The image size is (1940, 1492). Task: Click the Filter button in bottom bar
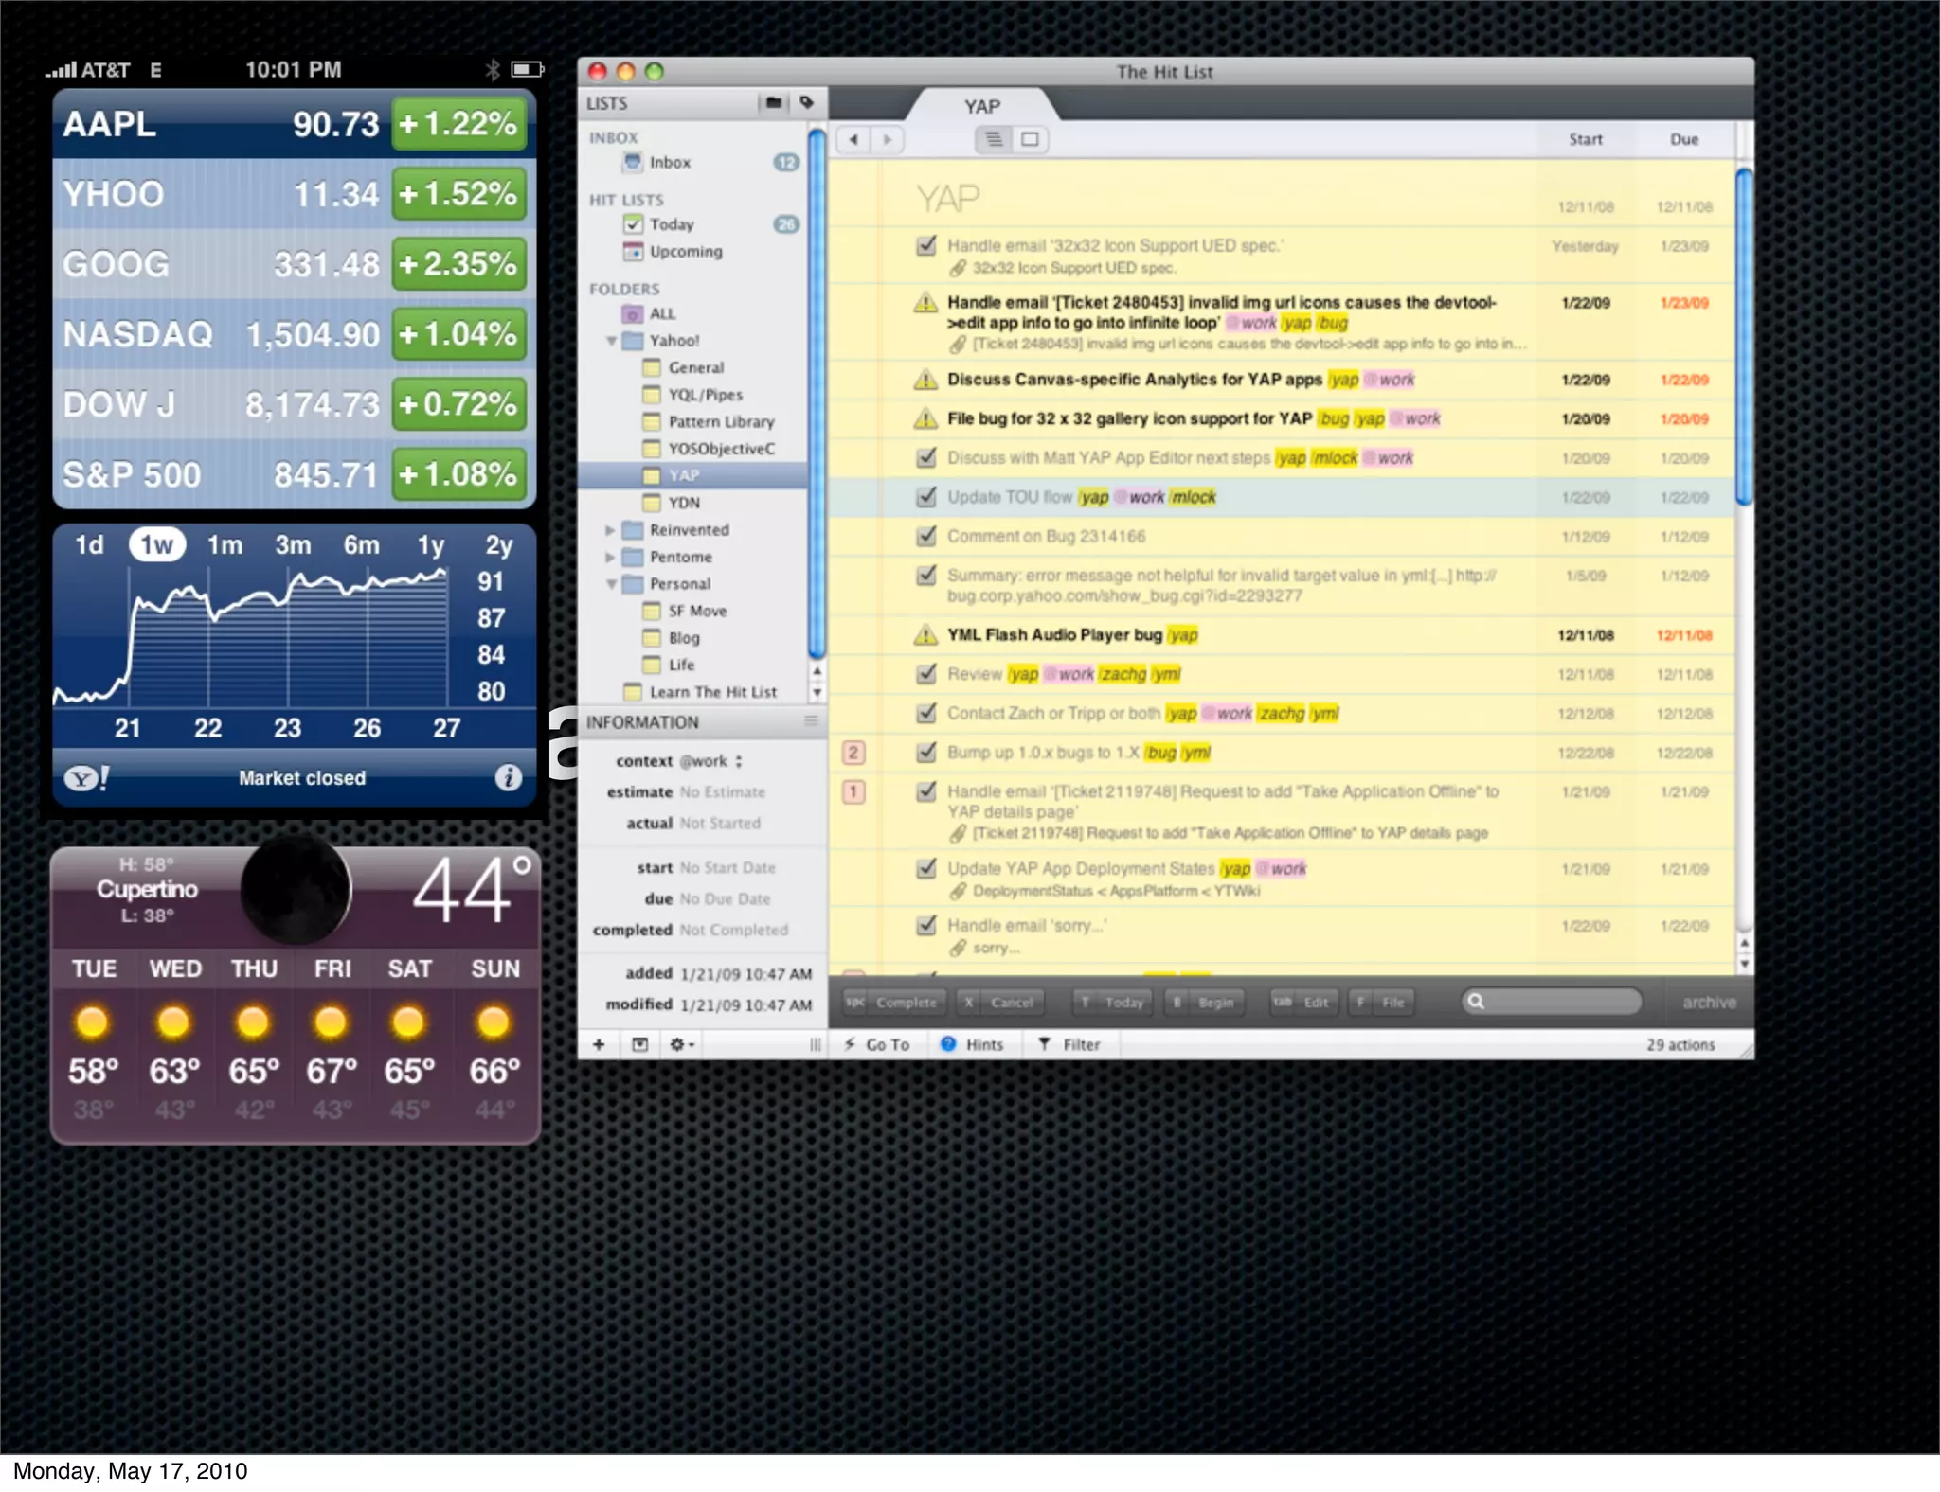pyautogui.click(x=1069, y=1044)
